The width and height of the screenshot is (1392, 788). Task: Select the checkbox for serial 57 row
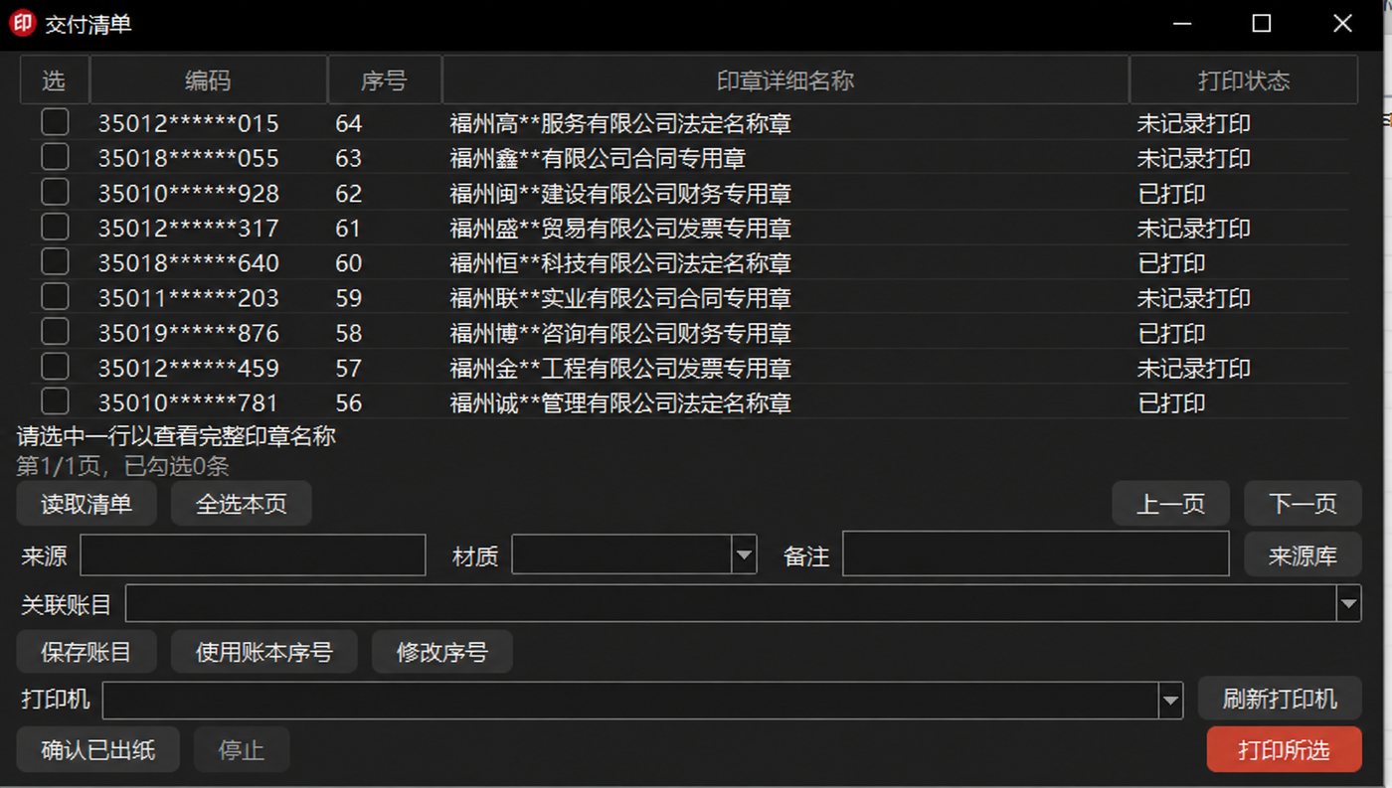click(55, 367)
